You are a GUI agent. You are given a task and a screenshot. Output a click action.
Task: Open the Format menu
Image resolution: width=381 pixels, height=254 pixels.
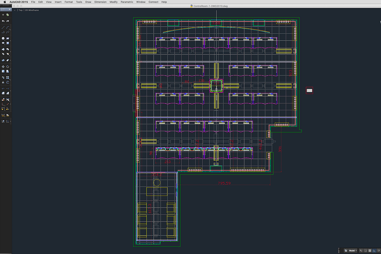(69, 2)
